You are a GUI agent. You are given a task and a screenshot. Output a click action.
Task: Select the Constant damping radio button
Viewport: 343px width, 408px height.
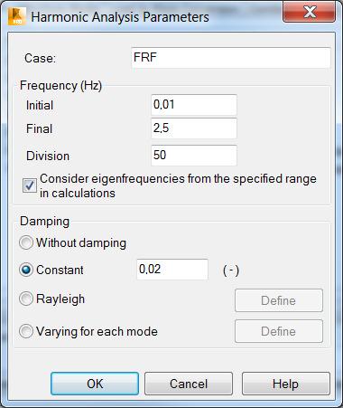click(x=26, y=270)
